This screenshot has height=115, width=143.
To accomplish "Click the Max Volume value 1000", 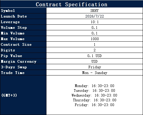I will [x=94, y=39].
